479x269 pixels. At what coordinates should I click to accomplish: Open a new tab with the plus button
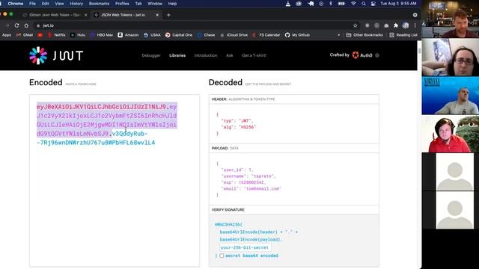point(168,15)
